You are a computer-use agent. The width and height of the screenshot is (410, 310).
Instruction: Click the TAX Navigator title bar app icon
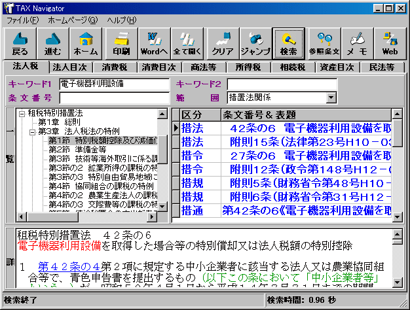pos(9,9)
